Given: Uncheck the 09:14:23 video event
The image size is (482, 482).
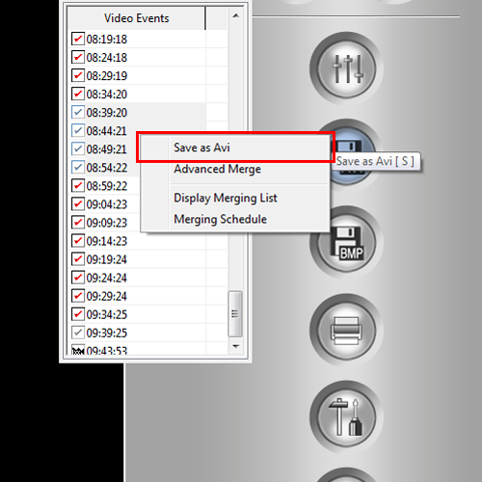Looking at the screenshot, I should [x=78, y=241].
